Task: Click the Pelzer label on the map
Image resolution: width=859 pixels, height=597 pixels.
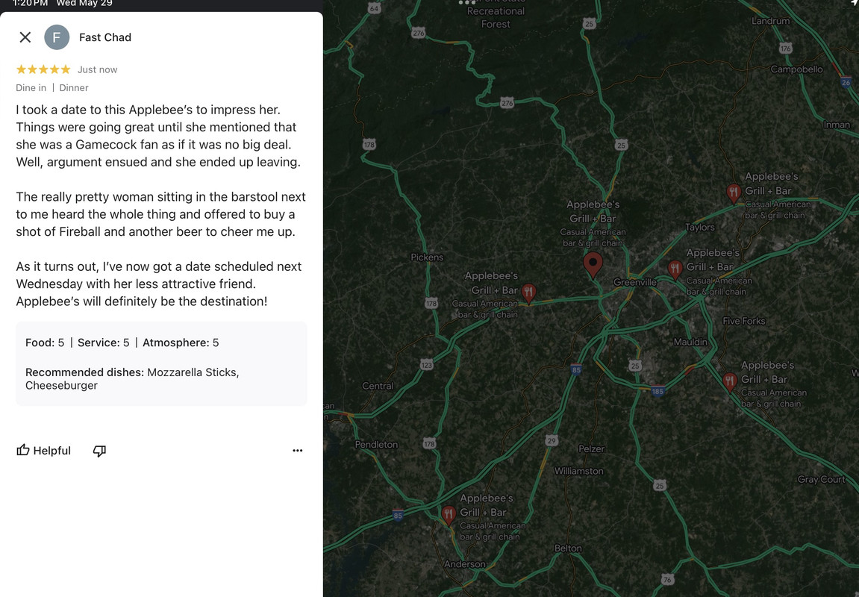Action: coord(592,448)
